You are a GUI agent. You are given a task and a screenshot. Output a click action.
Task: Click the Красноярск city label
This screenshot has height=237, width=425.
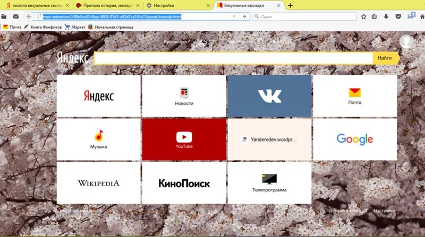pyautogui.click(x=176, y=42)
